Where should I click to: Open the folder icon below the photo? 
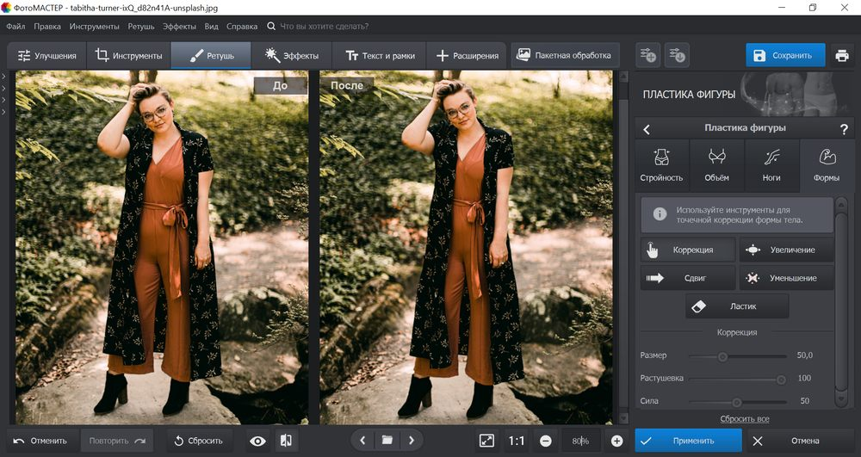pos(387,440)
